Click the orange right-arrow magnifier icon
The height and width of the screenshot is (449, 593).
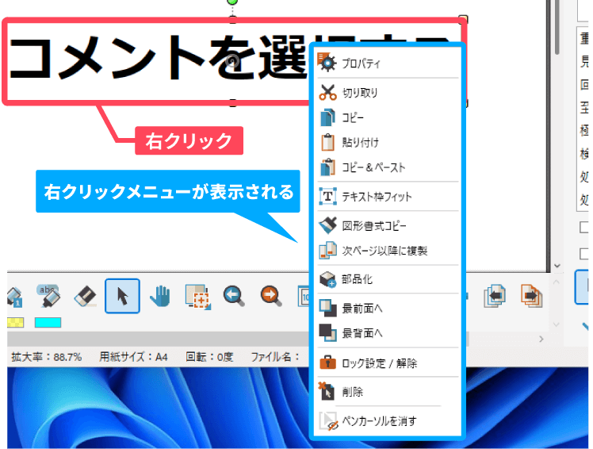[x=271, y=296]
